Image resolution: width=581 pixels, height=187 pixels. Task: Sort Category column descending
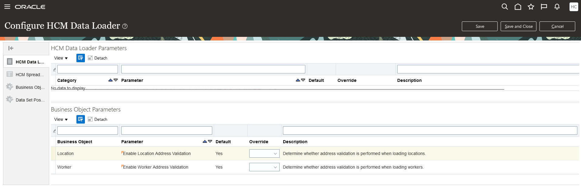pos(116,80)
